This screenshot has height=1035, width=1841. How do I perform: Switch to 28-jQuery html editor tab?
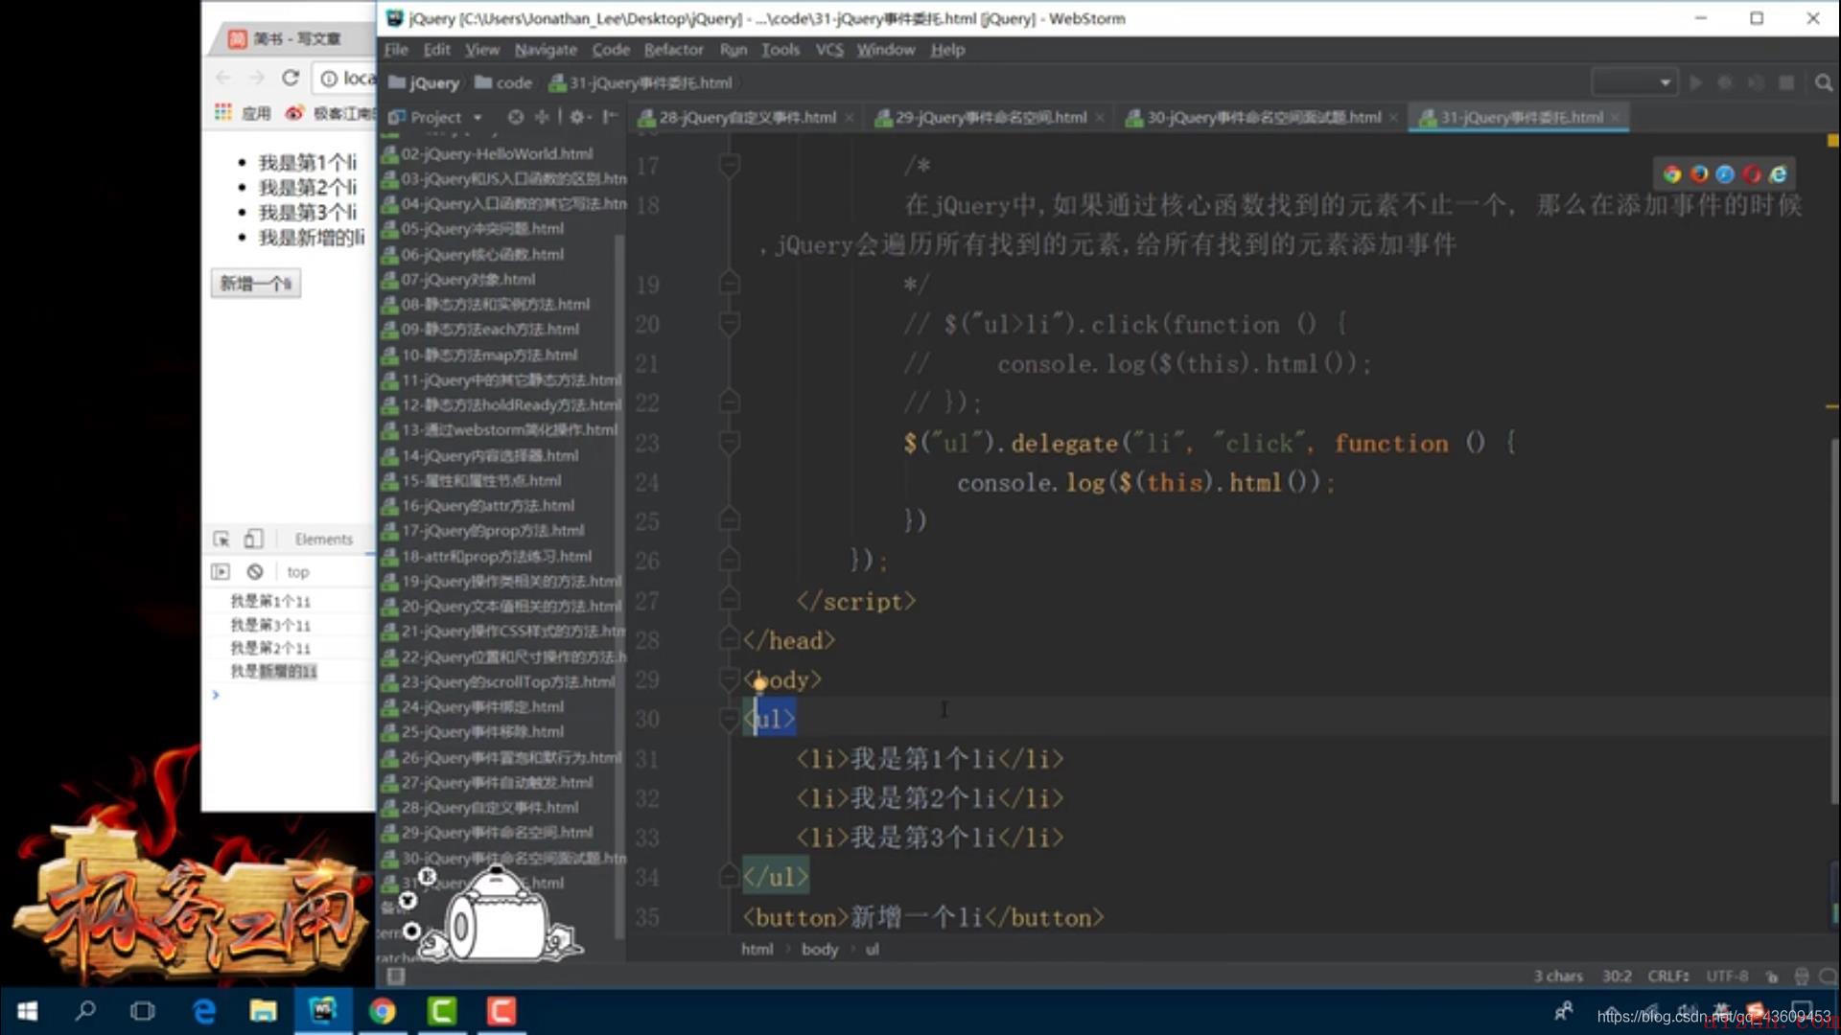coord(746,118)
